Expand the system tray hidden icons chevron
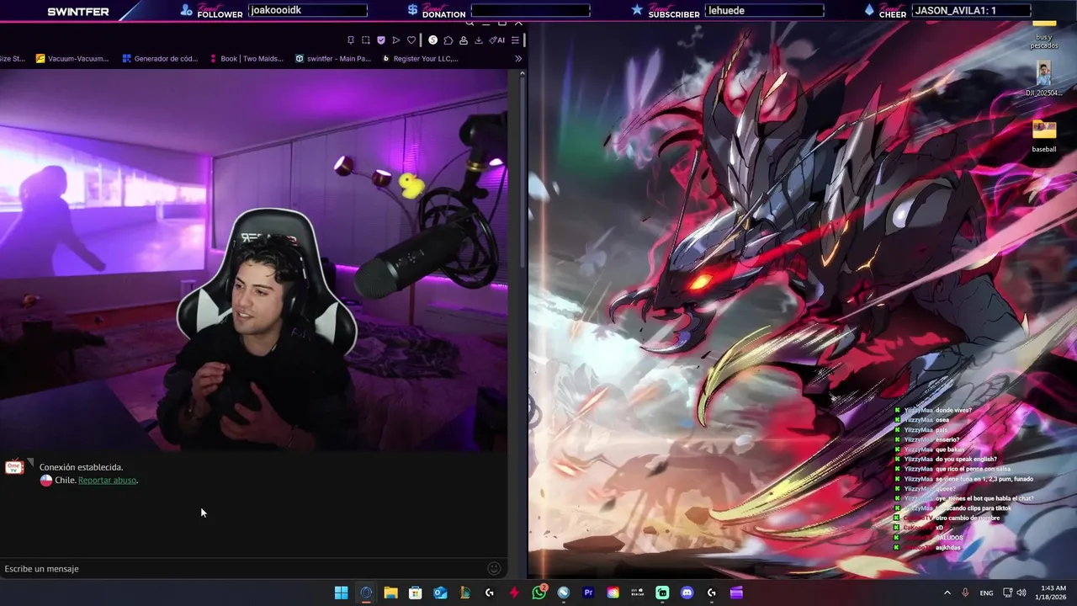This screenshot has width=1077, height=606. point(947,593)
